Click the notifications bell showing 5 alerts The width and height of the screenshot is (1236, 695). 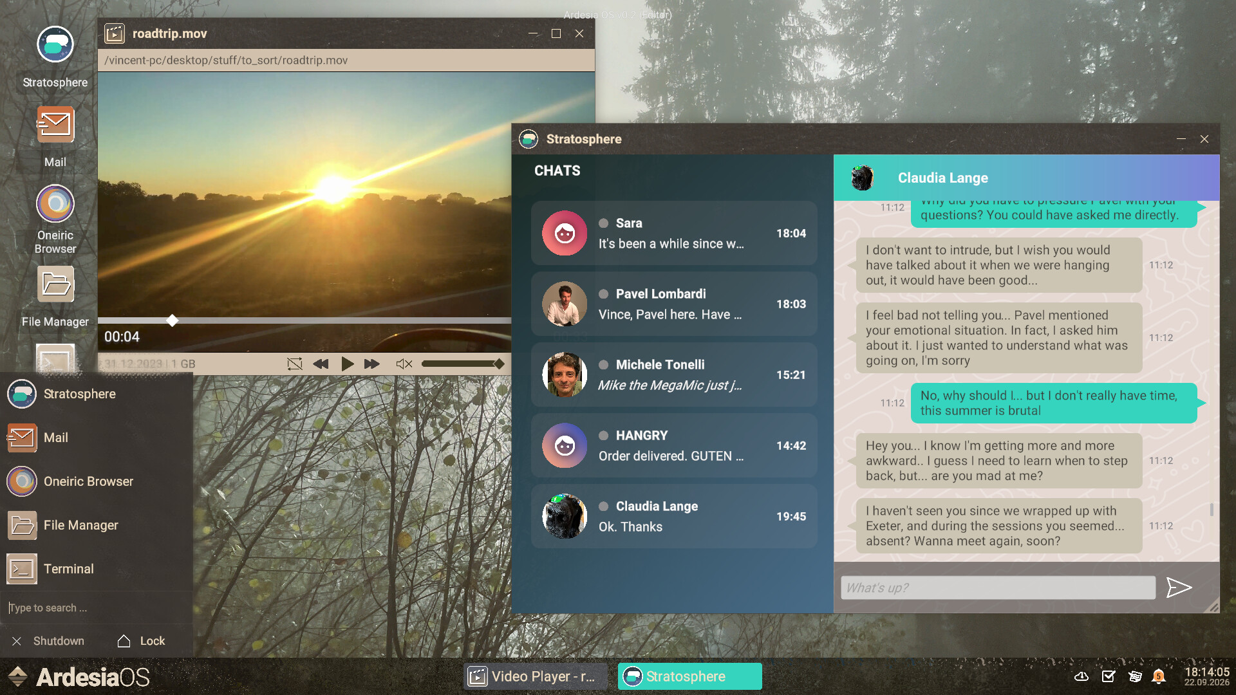pyautogui.click(x=1159, y=677)
